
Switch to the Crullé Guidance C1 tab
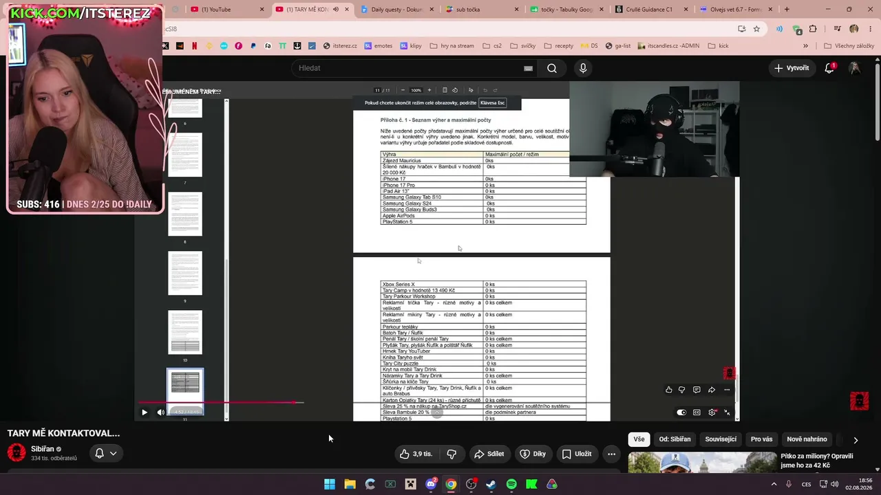[651, 10]
